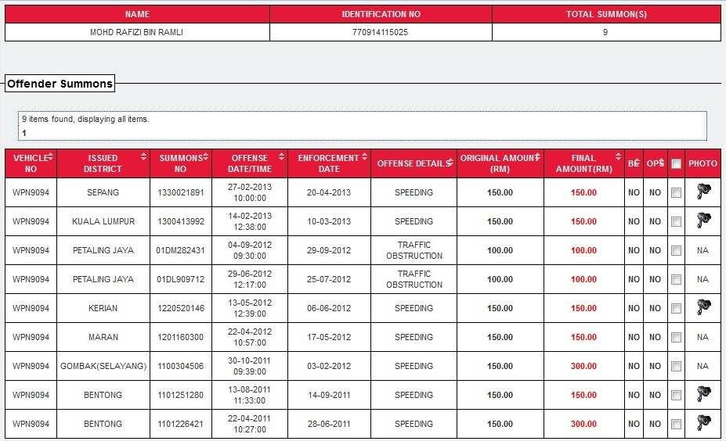Image resolution: width=726 pixels, height=441 pixels.
Task: Sort by BE column arrows
Action: [x=638, y=163]
